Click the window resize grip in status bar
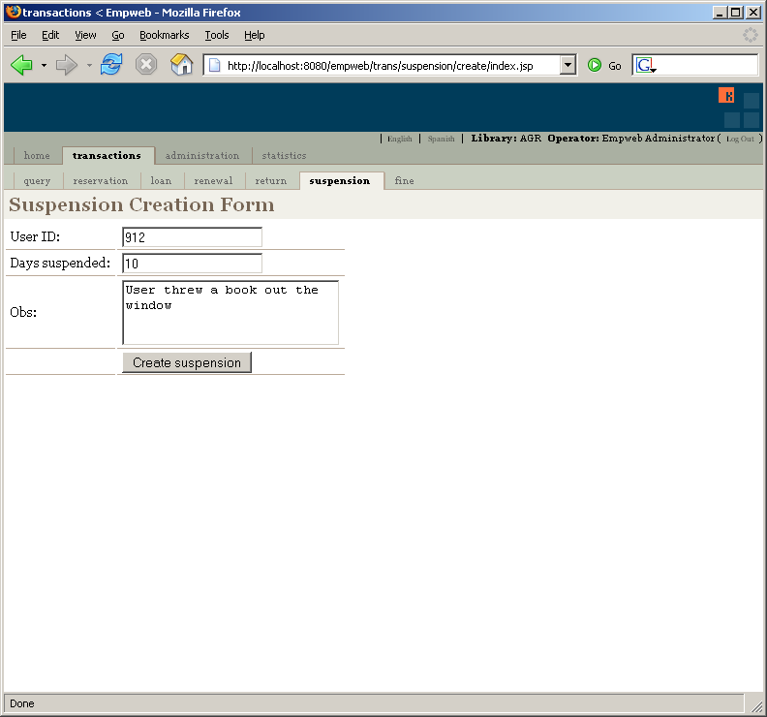Image resolution: width=767 pixels, height=717 pixels. [x=756, y=705]
